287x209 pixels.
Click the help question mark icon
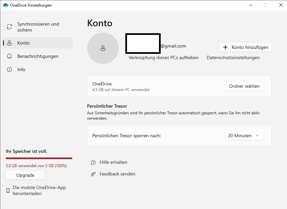[93, 162]
